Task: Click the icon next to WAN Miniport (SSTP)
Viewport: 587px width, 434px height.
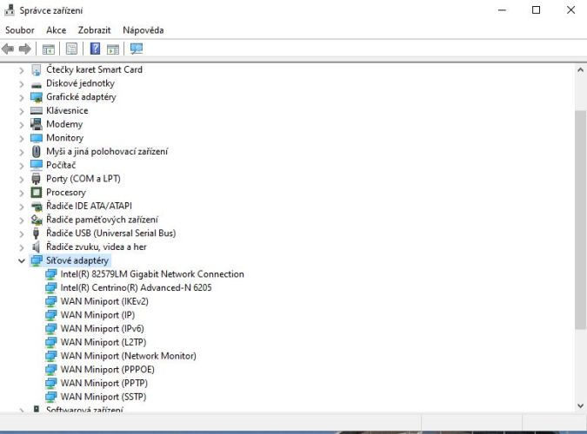Action: (51, 397)
